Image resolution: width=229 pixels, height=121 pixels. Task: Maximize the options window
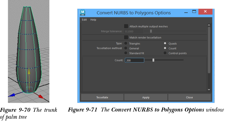194,12
